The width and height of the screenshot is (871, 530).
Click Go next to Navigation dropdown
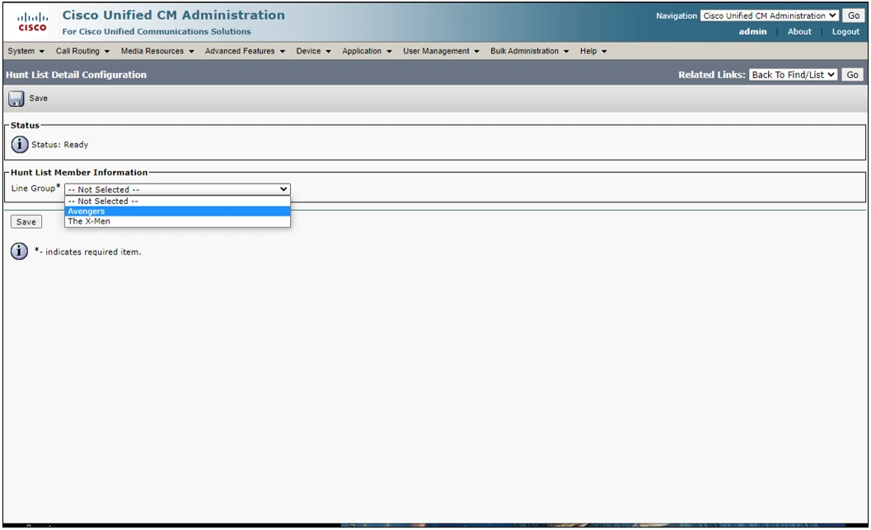pyautogui.click(x=854, y=16)
